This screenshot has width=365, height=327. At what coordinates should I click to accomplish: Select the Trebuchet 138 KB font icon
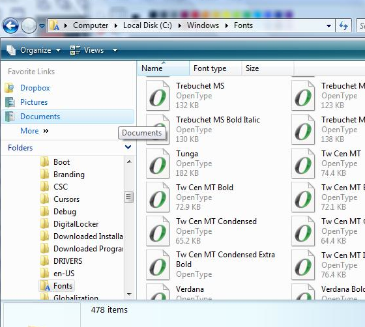pyautogui.click(x=303, y=130)
